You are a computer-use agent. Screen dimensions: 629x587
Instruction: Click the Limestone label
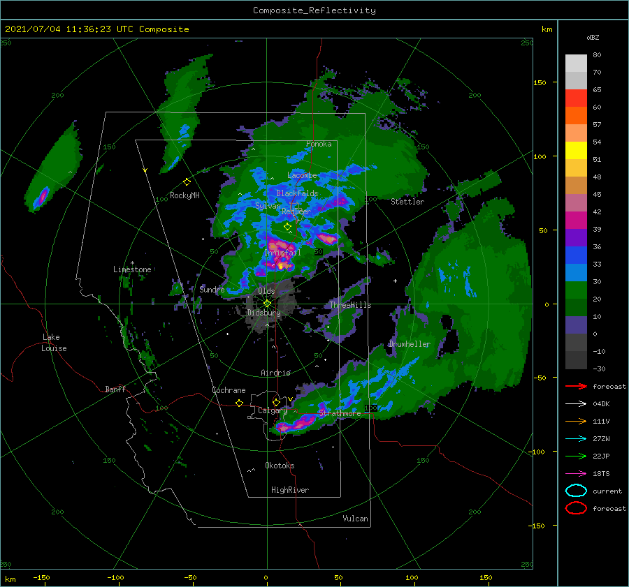(x=132, y=269)
